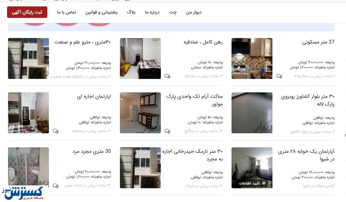
Task: Go to the درباره ما page
Action: tap(152, 12)
